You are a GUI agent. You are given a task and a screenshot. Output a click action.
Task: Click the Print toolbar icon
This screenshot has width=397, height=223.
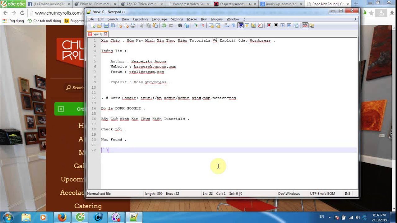(x=133, y=25)
